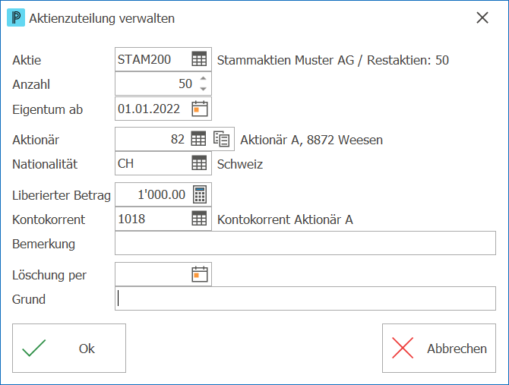Click the 'Grund' label

(29, 299)
